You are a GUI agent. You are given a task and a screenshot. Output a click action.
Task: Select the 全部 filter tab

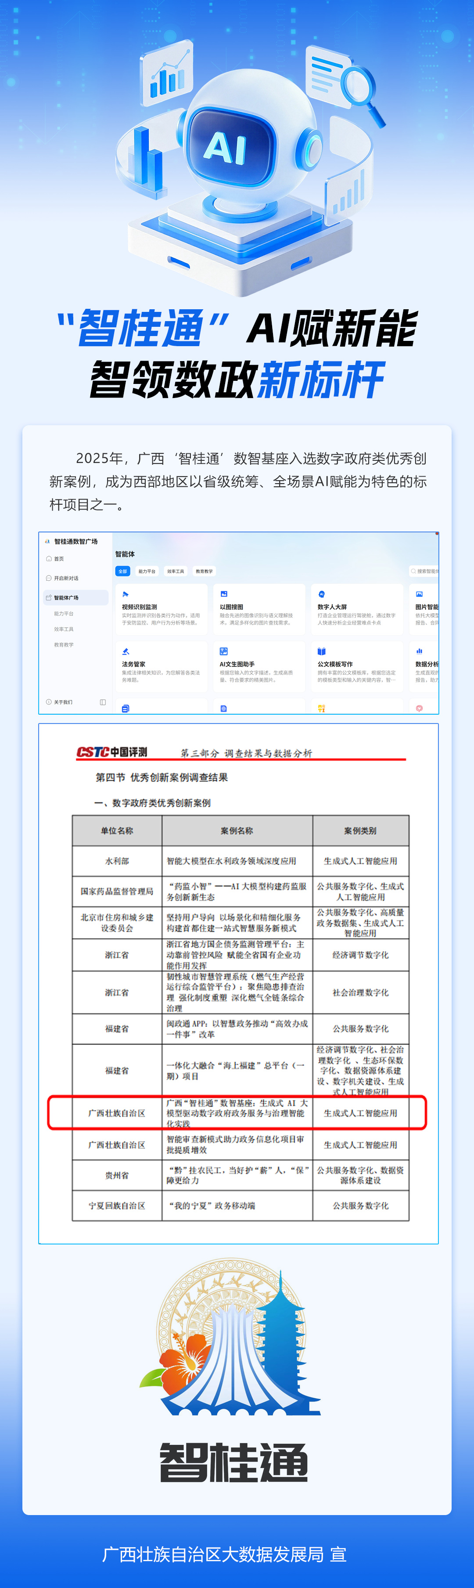coord(122,572)
